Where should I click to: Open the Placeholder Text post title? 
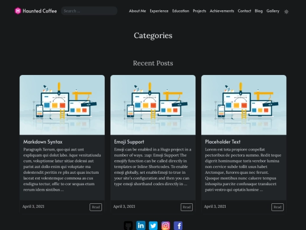223,142
